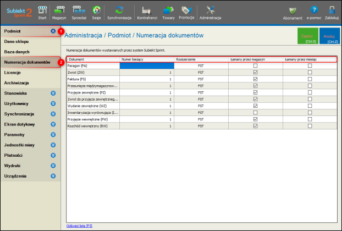Enable łamany przez miesiąc for Faktura (FS)
Screen dimensions: 342x231
tap(310, 79)
